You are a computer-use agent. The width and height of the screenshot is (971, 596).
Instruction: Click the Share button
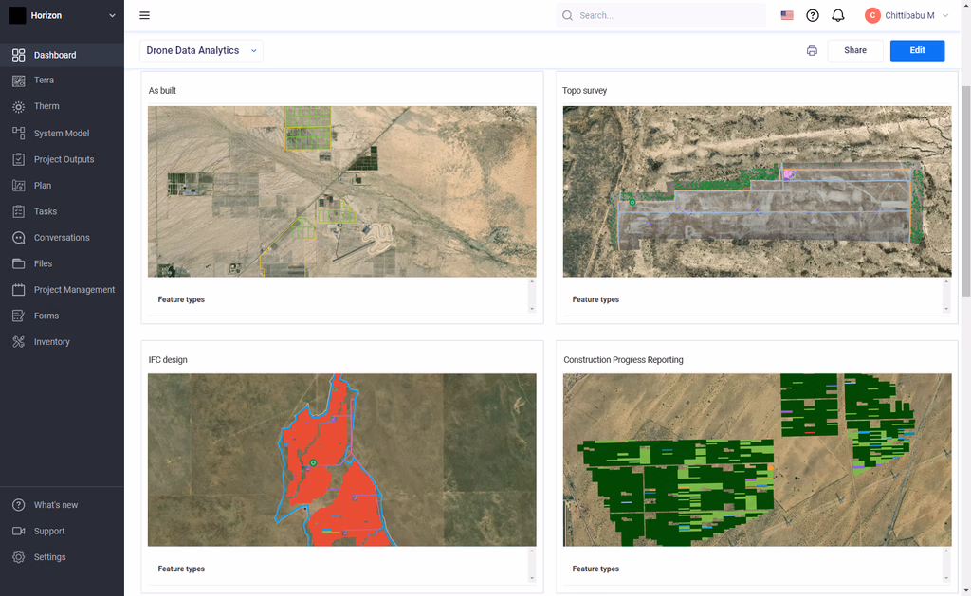pos(855,51)
